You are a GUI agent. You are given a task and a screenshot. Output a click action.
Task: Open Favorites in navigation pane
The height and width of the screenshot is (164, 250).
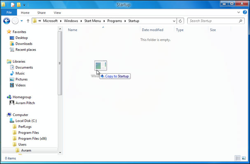[19, 32]
